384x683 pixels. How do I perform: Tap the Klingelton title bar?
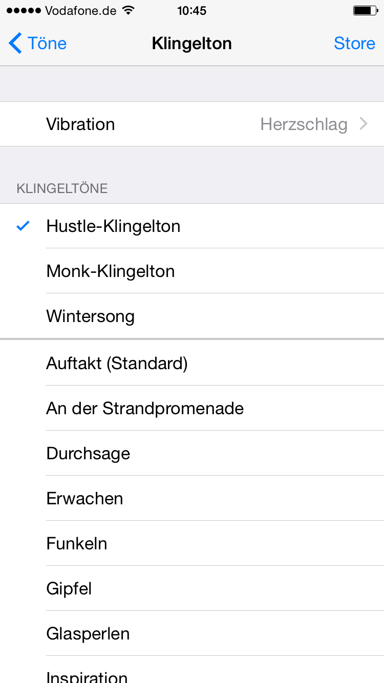click(x=192, y=43)
